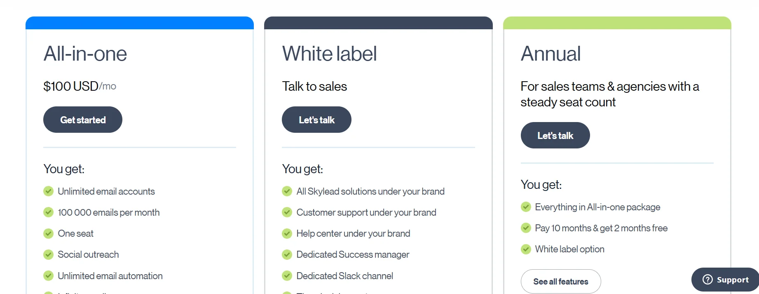Click the checkmark next to Social outreach
759x294 pixels.
click(x=48, y=254)
